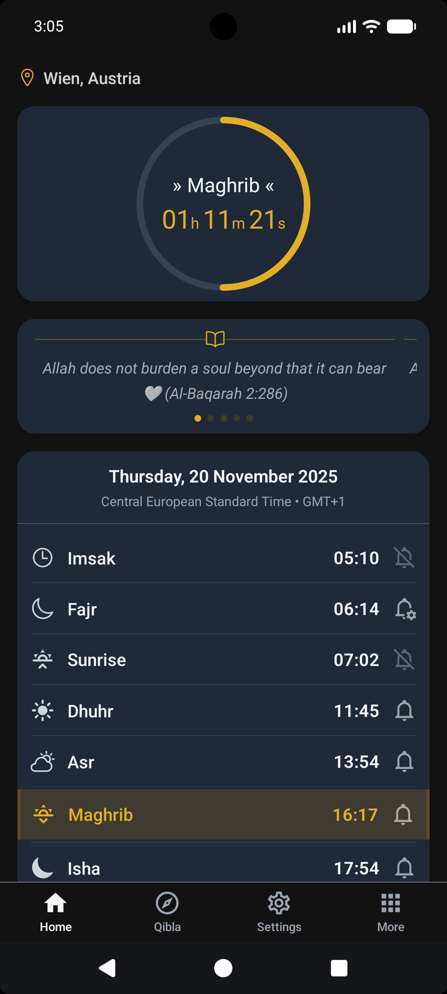This screenshot has width=447, height=994.
Task: Tap the Maghrib countdown progress ring
Action: point(223,203)
